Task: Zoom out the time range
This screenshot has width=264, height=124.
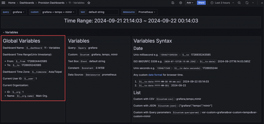Action: point(239,3)
